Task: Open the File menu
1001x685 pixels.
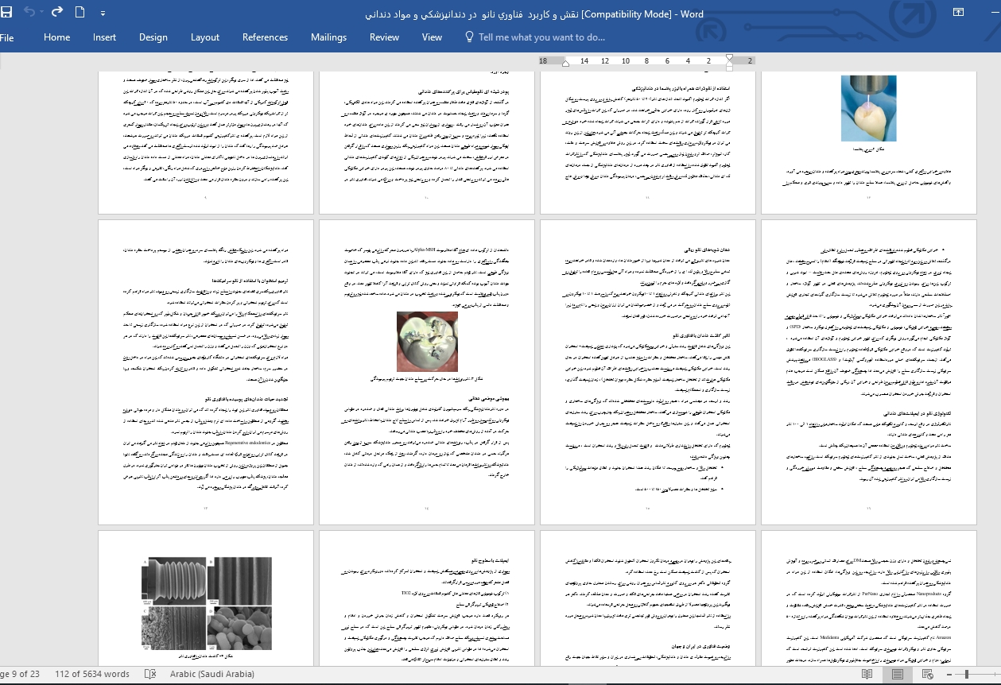Action: 7,37
